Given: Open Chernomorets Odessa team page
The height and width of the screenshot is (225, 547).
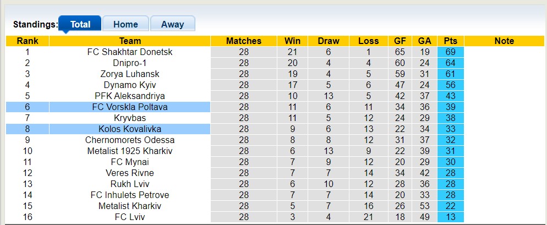Looking at the screenshot, I should 130,140.
